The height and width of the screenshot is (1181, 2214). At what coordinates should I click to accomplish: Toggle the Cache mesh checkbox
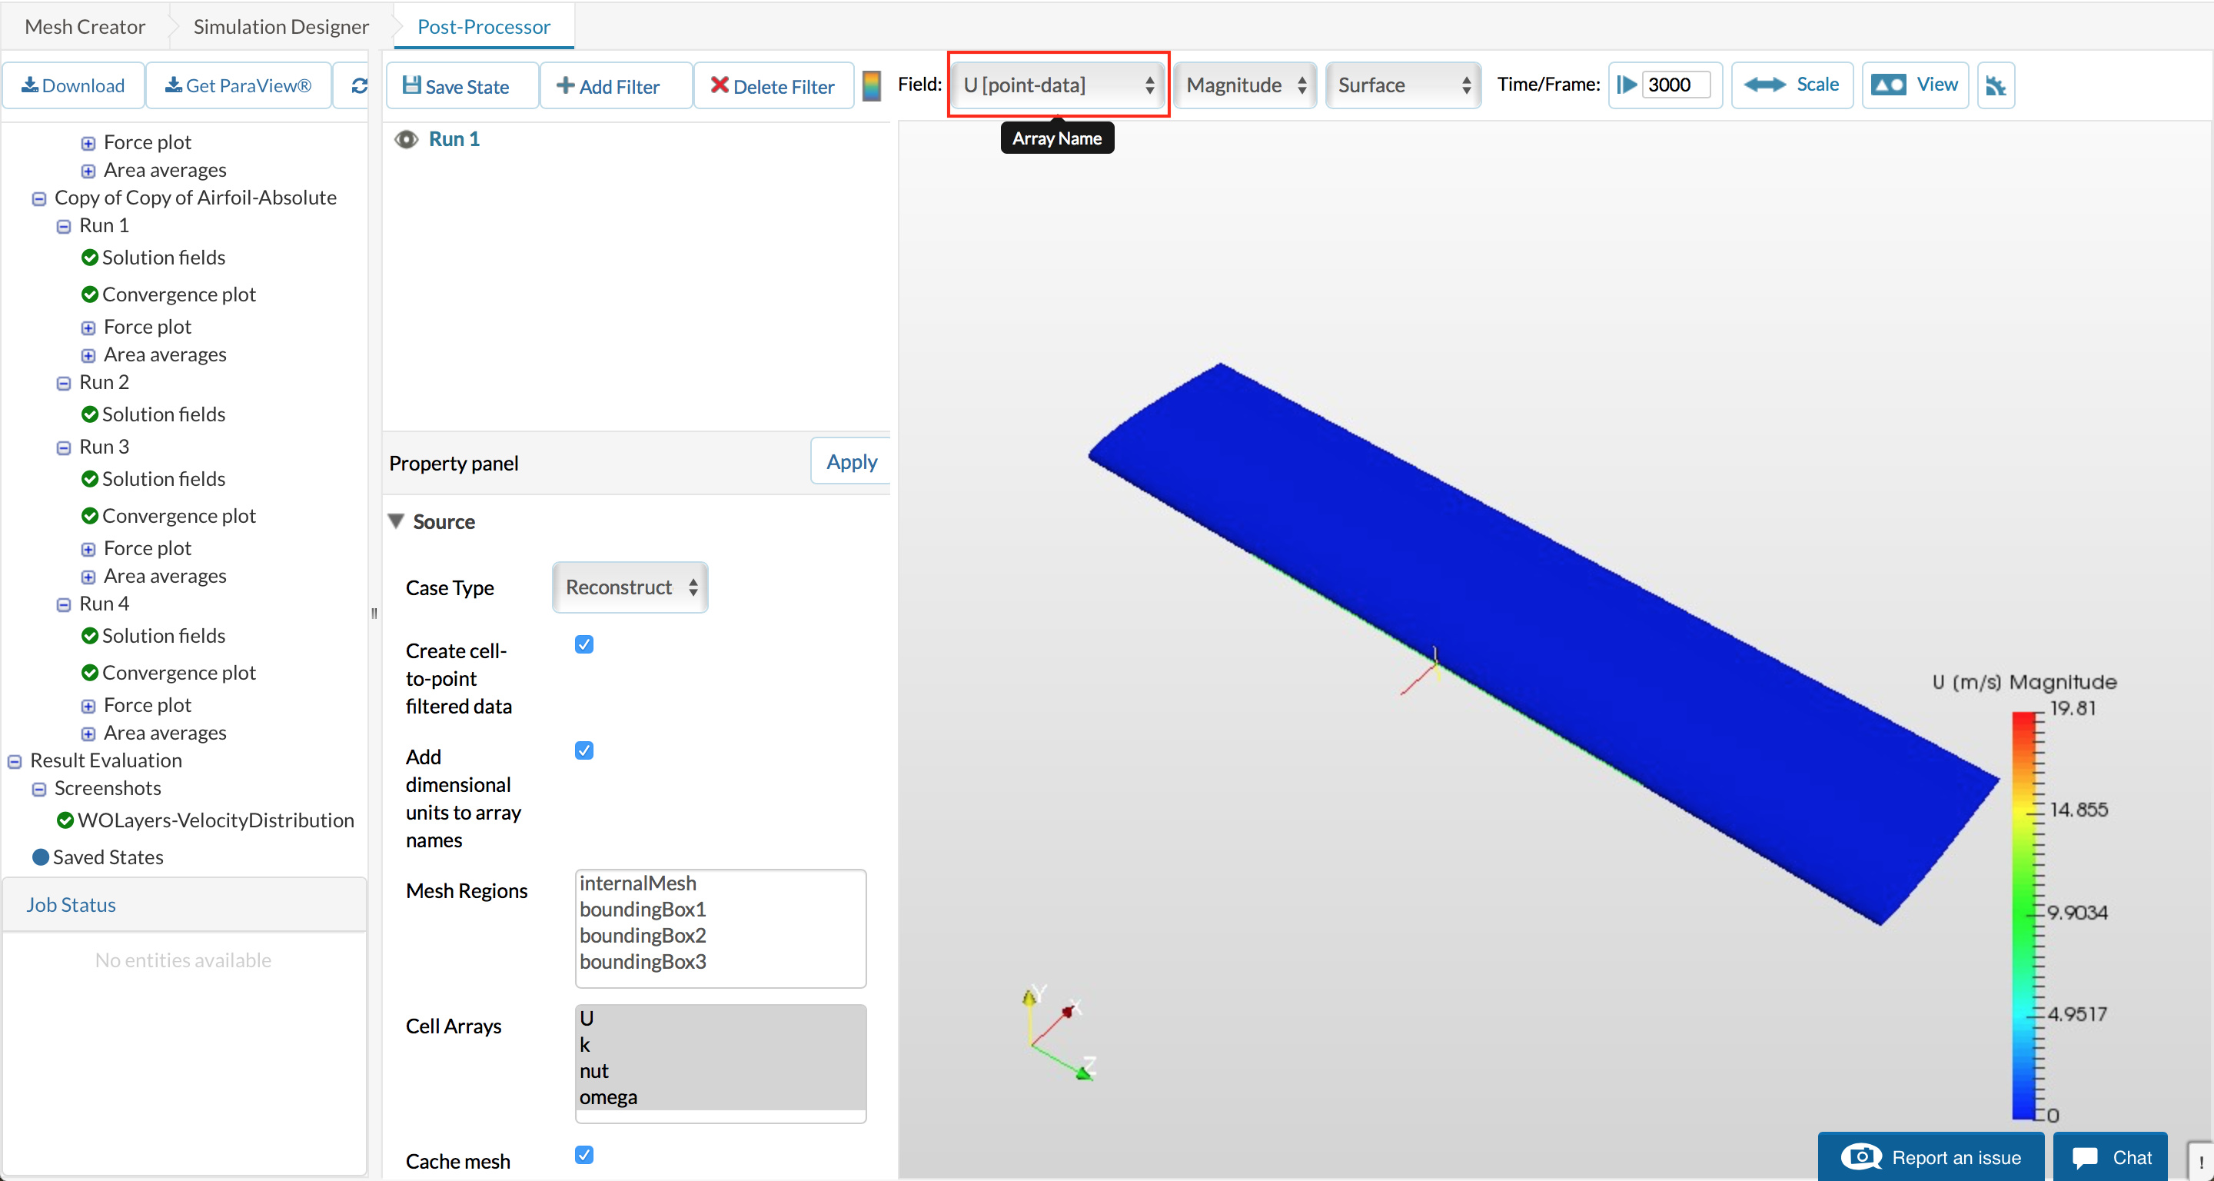coord(583,1154)
